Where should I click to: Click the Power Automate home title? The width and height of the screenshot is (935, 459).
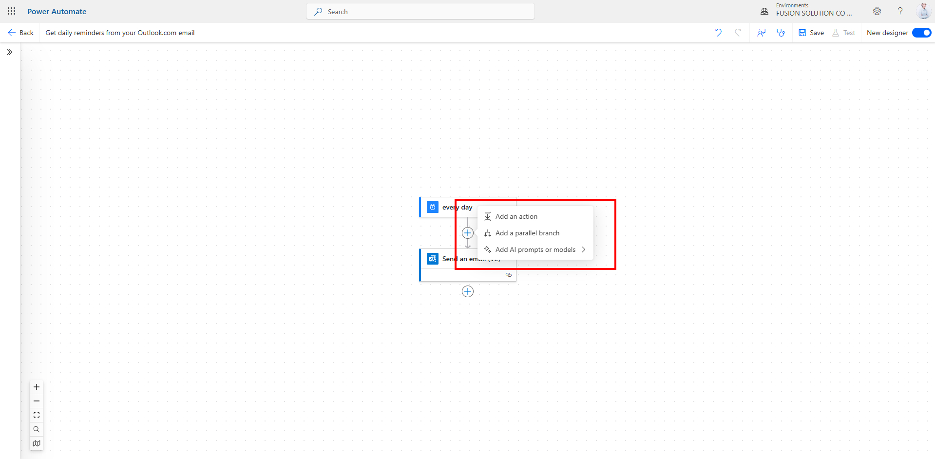tap(57, 11)
